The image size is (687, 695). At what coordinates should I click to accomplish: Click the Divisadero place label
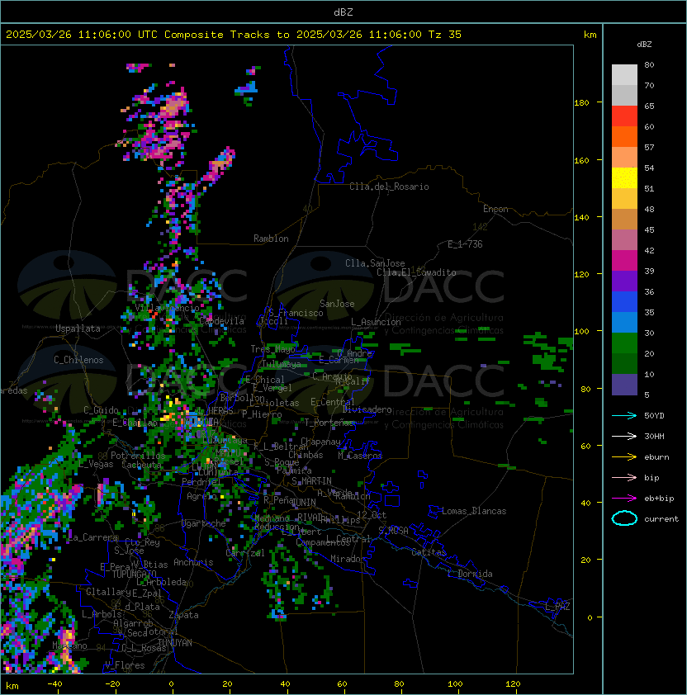[367, 409]
